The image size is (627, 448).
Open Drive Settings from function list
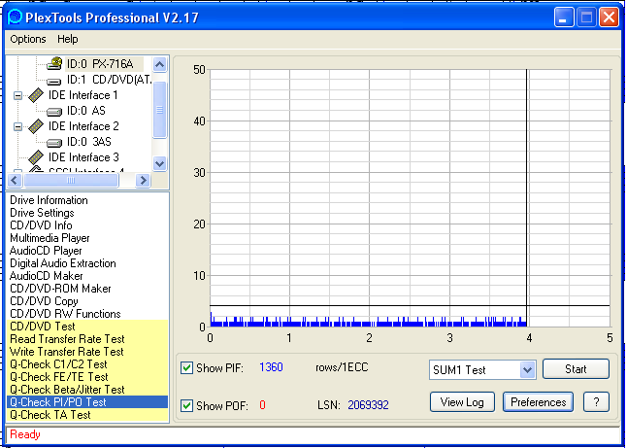tap(42, 213)
